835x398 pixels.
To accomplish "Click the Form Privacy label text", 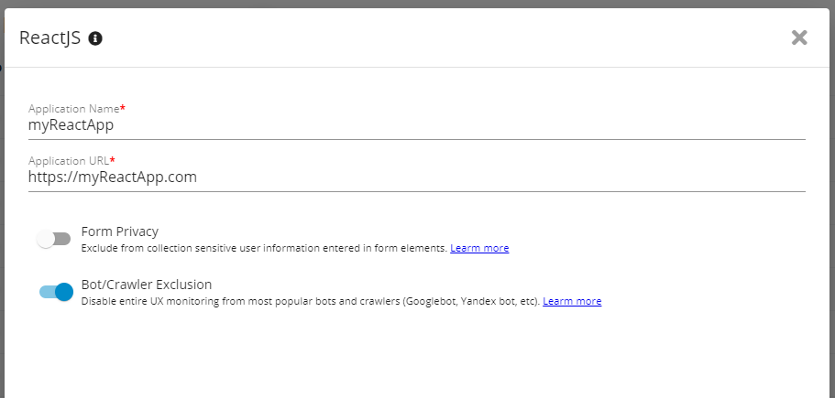I will (x=120, y=231).
